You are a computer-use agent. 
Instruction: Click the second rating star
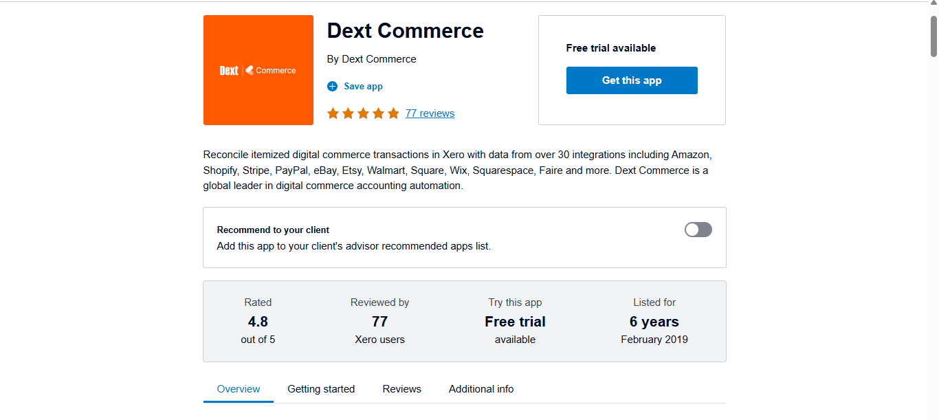pos(348,113)
